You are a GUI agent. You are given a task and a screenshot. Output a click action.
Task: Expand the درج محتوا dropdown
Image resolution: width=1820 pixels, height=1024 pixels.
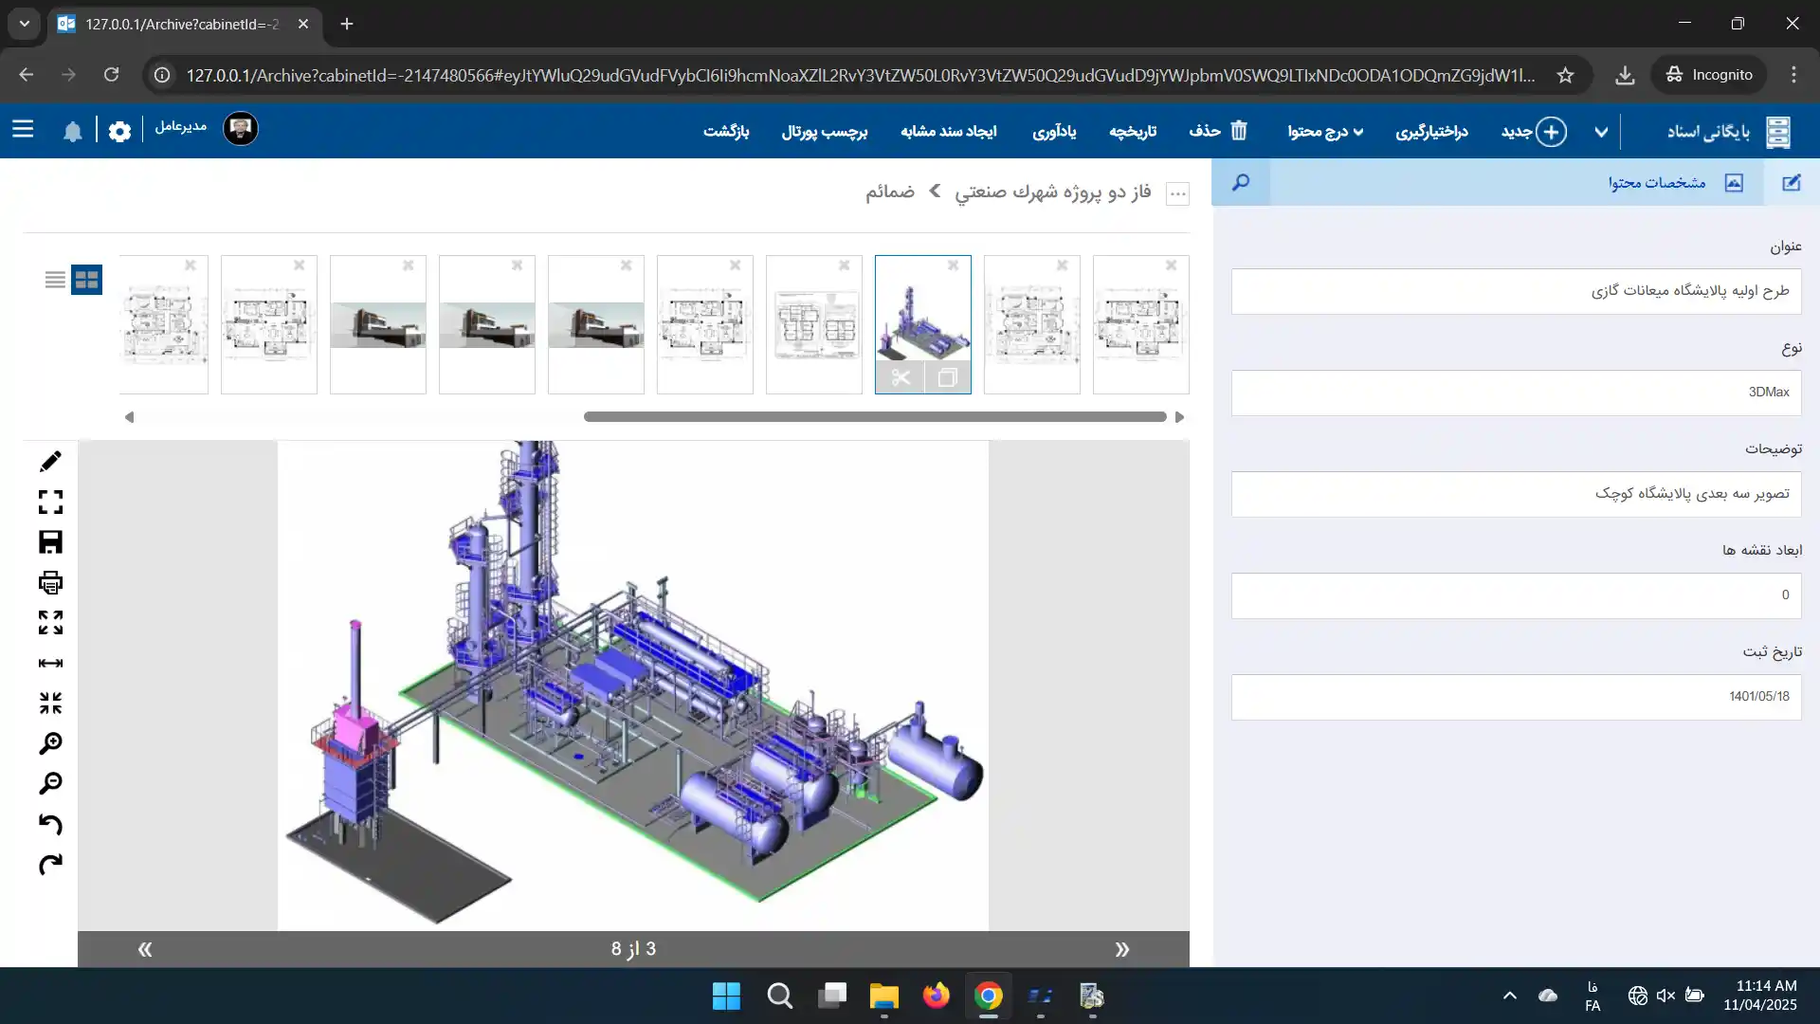pos(1325,132)
